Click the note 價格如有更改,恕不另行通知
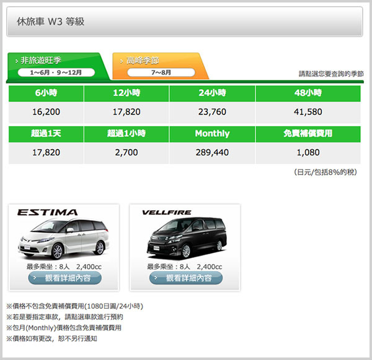The height and width of the screenshot is (360, 372). coord(51,339)
